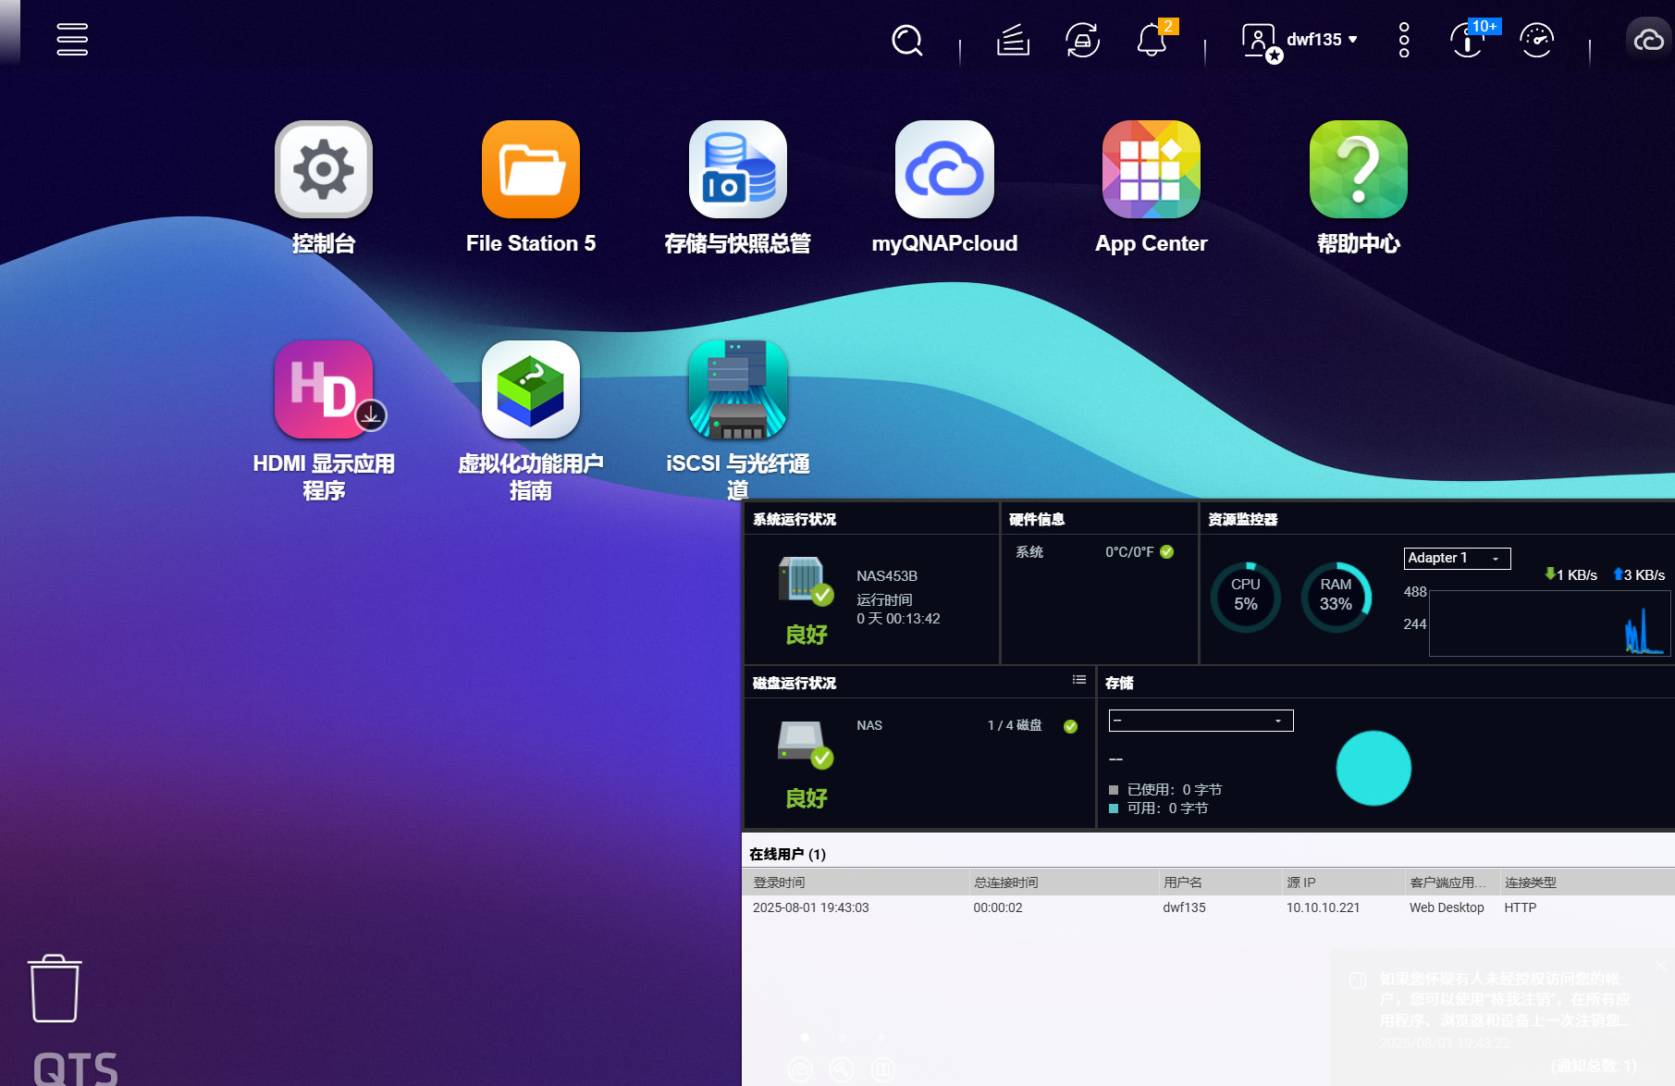1675x1086 pixels.
Task: Open disk list icon in 磁盘运行状况 header
Action: (x=1078, y=680)
